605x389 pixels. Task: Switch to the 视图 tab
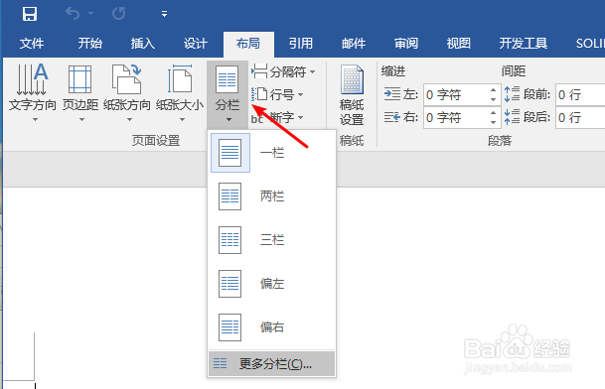click(x=459, y=44)
